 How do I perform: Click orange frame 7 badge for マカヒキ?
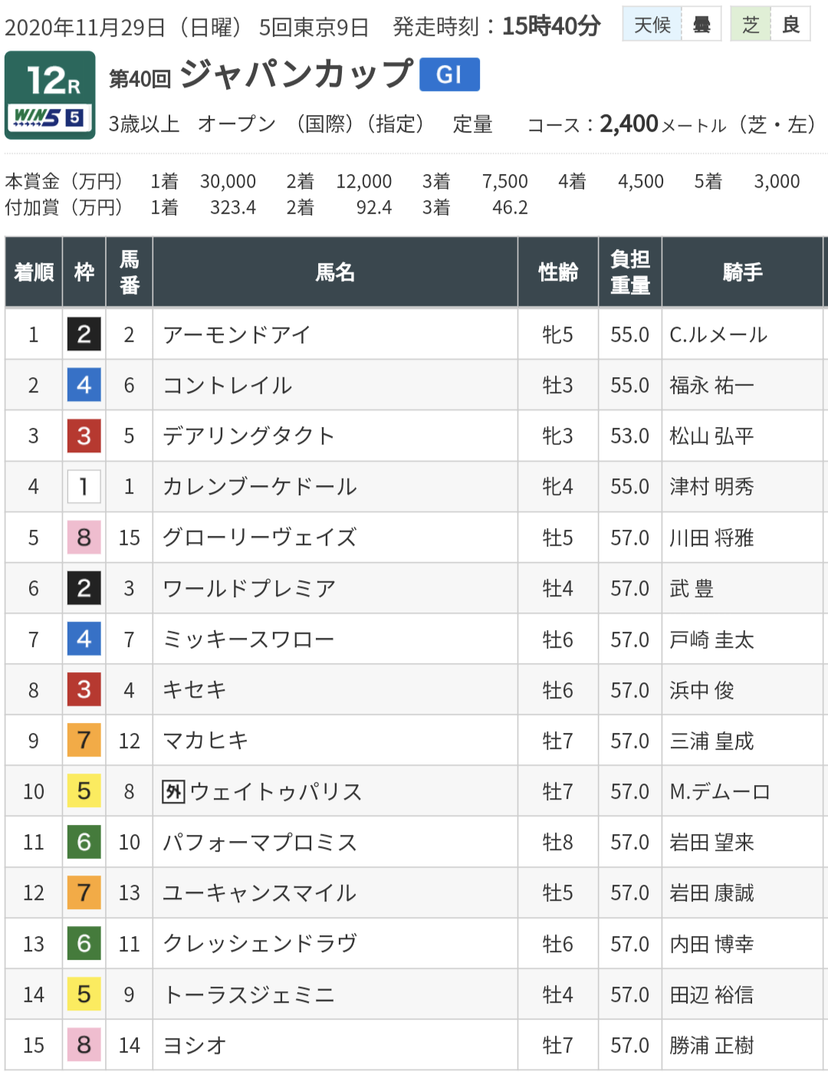[84, 741]
